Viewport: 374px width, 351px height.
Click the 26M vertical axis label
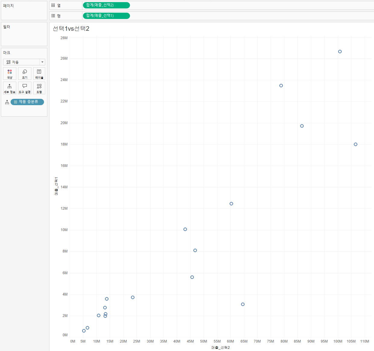coord(64,58)
